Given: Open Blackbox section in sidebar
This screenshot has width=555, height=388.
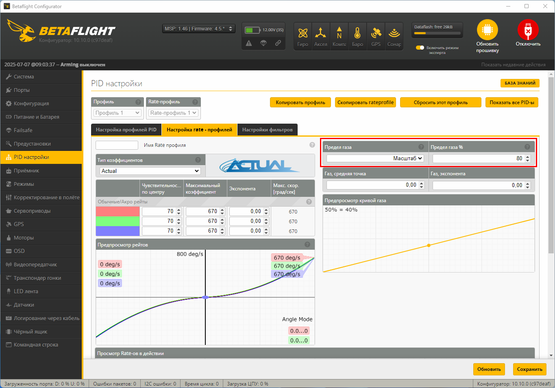Looking at the screenshot, I should [x=41, y=331].
